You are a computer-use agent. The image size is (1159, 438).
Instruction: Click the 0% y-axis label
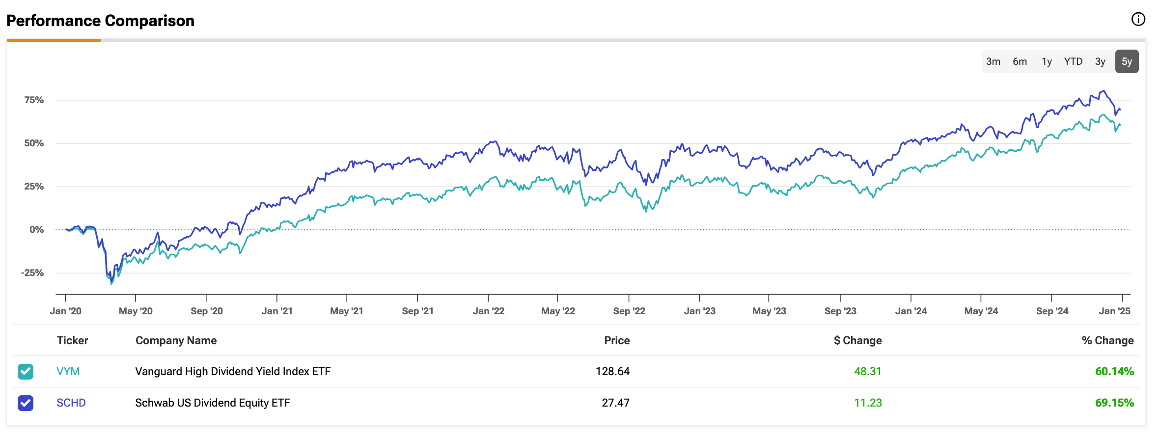point(37,230)
